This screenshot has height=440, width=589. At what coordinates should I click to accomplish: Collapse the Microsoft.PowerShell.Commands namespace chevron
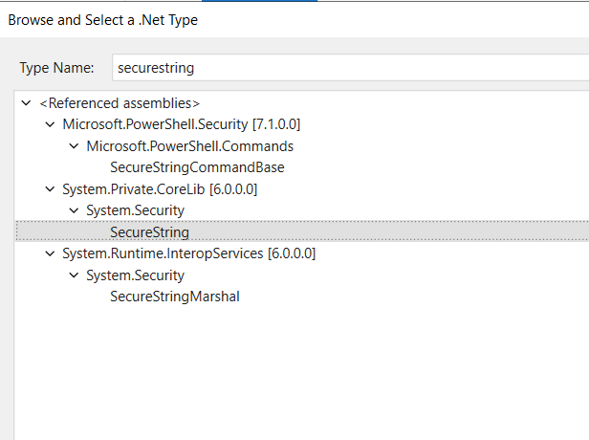coord(74,146)
